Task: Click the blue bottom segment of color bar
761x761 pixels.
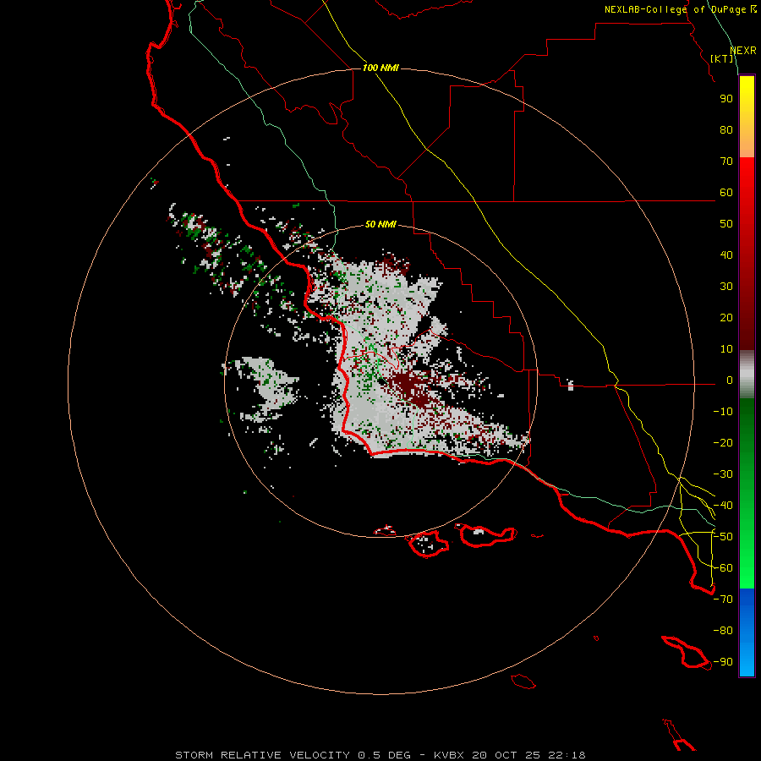Action: pyautogui.click(x=747, y=632)
